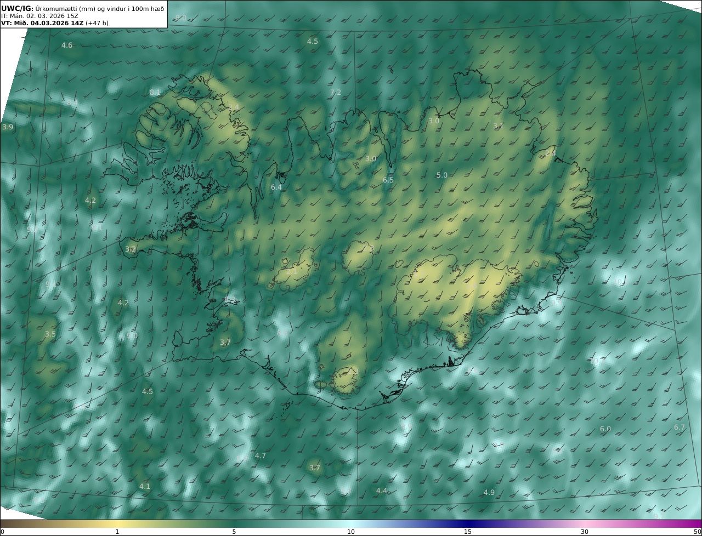Click the 7.2 value label on the map
The height and width of the screenshot is (536, 702).
click(336, 93)
